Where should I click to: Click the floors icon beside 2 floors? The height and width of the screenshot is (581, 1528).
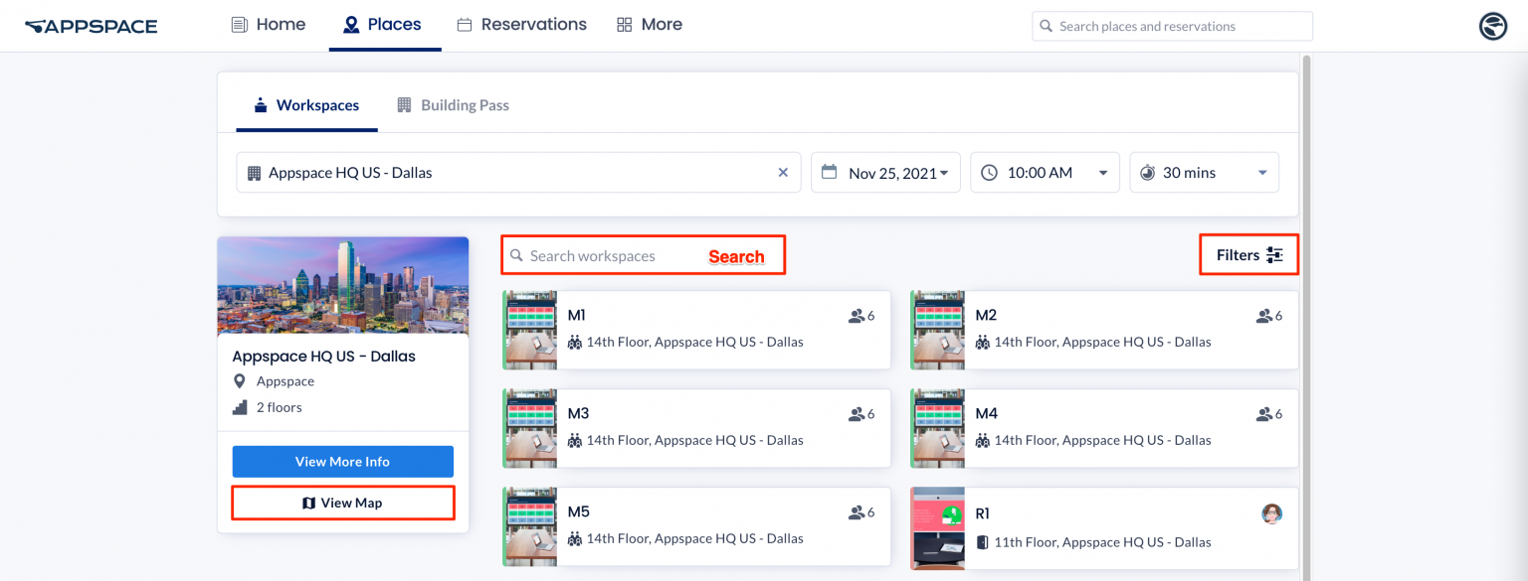(239, 407)
